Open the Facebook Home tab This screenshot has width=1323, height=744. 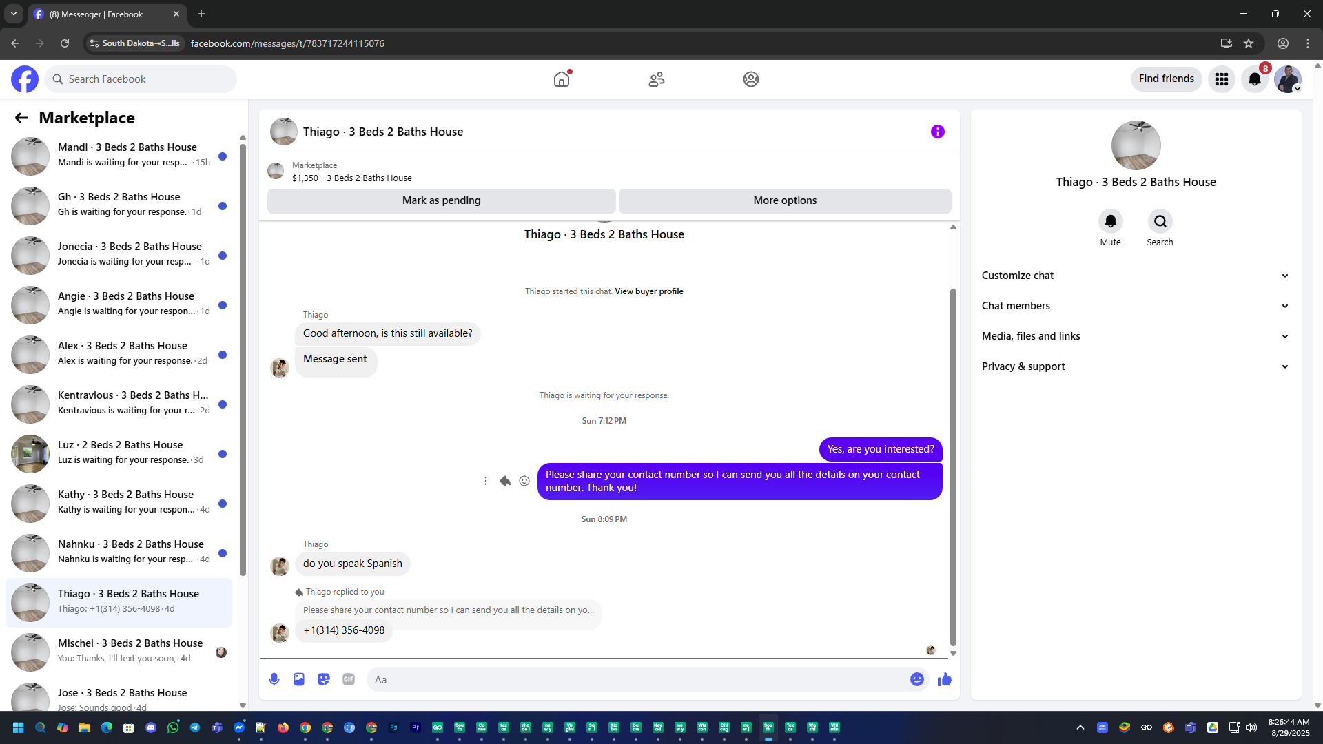[562, 79]
